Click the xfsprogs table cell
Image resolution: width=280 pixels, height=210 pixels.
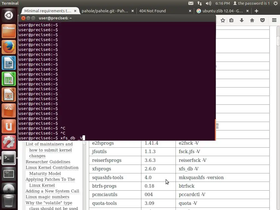click(x=115, y=169)
